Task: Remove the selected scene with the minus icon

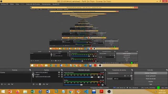Action: [x=5, y=84]
